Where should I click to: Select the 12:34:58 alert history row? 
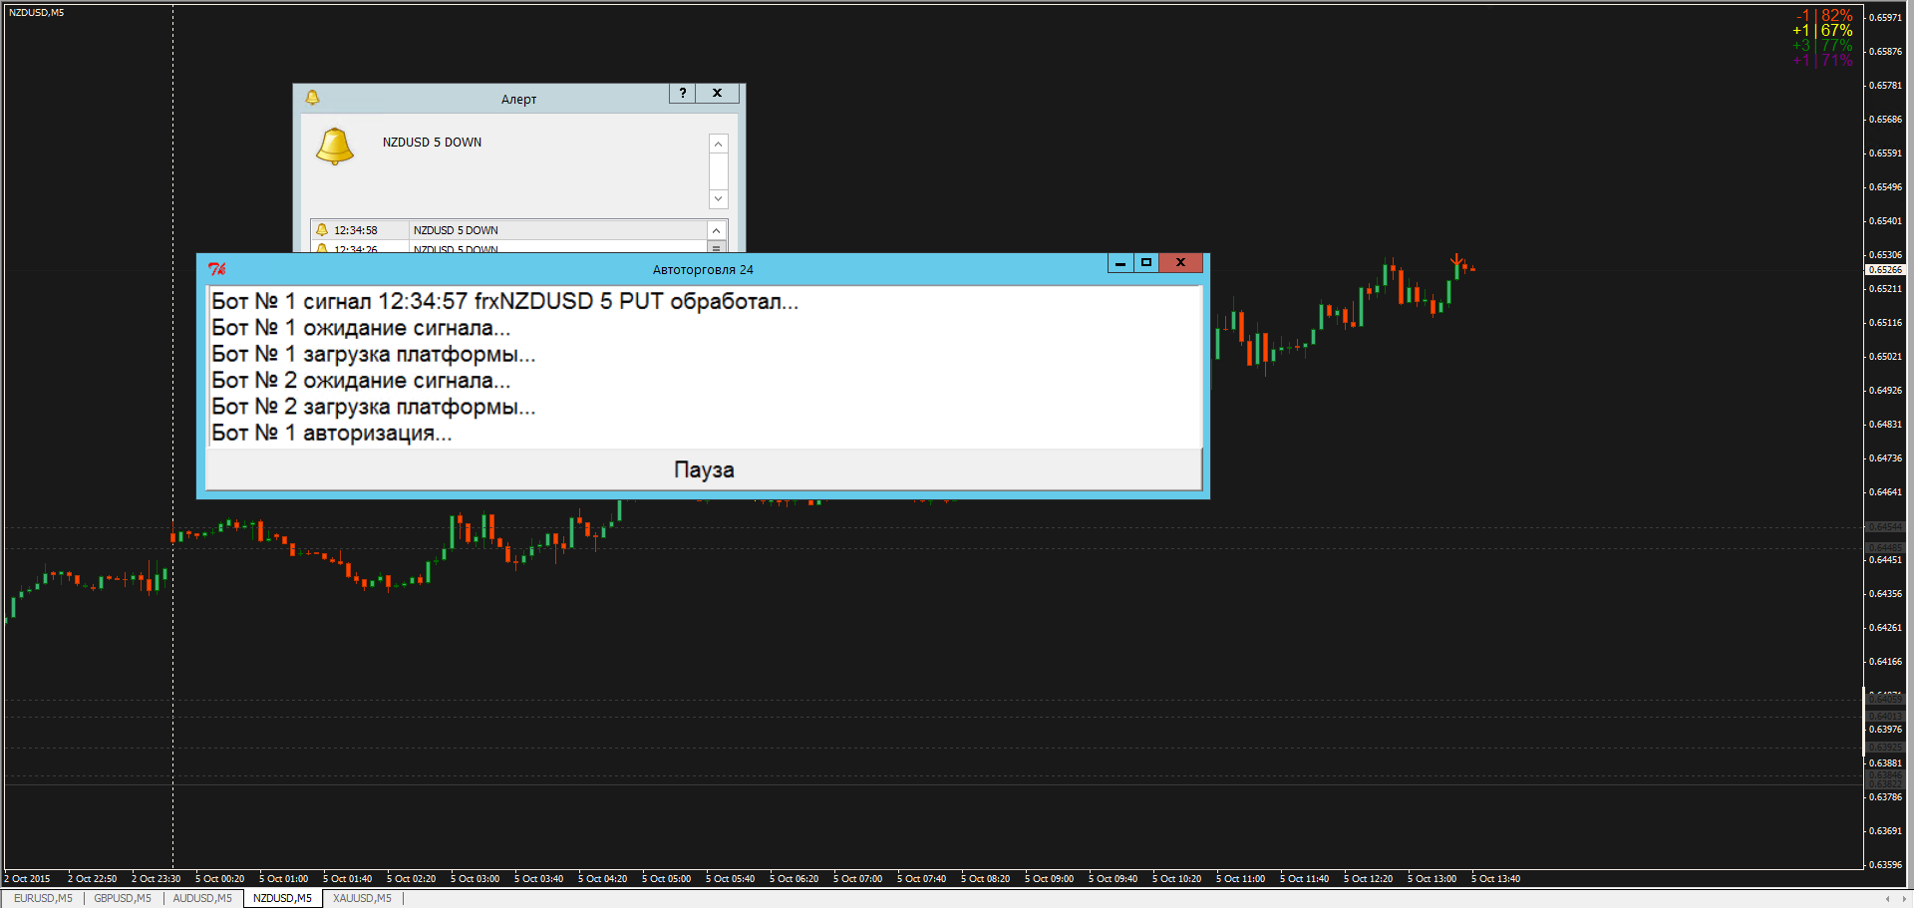(x=509, y=230)
